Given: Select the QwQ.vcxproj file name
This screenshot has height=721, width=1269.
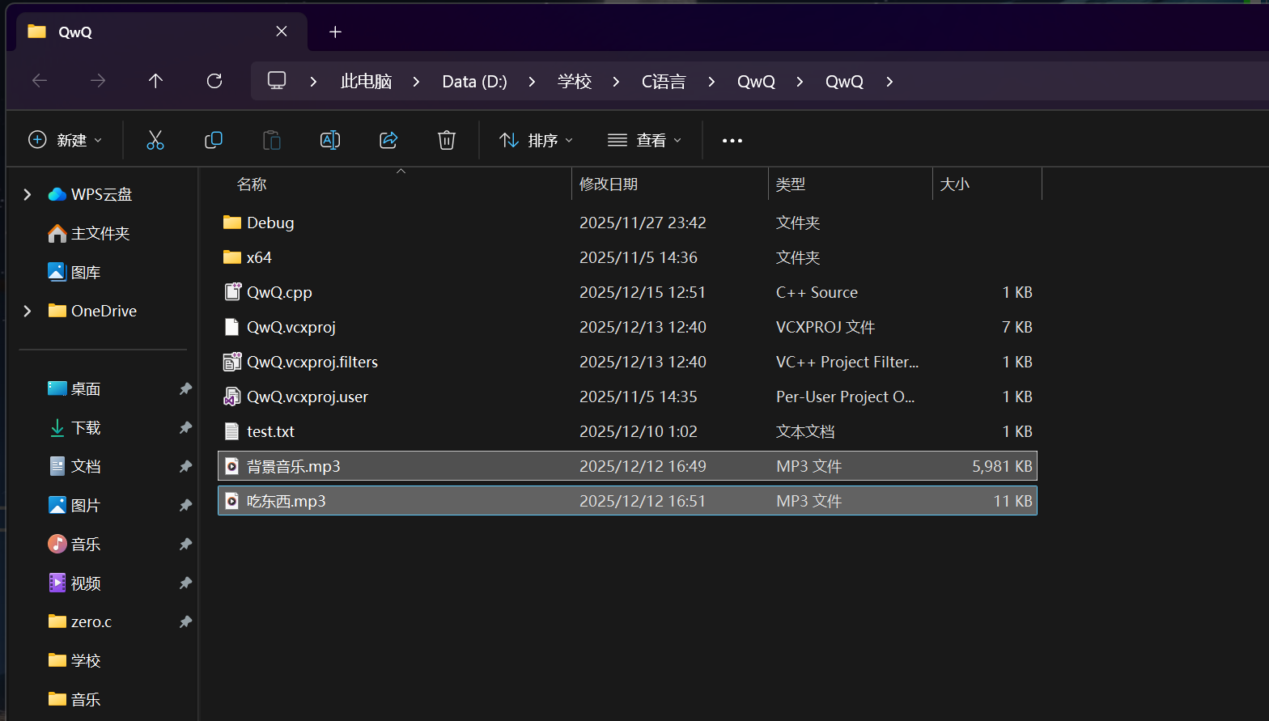Looking at the screenshot, I should [x=291, y=327].
